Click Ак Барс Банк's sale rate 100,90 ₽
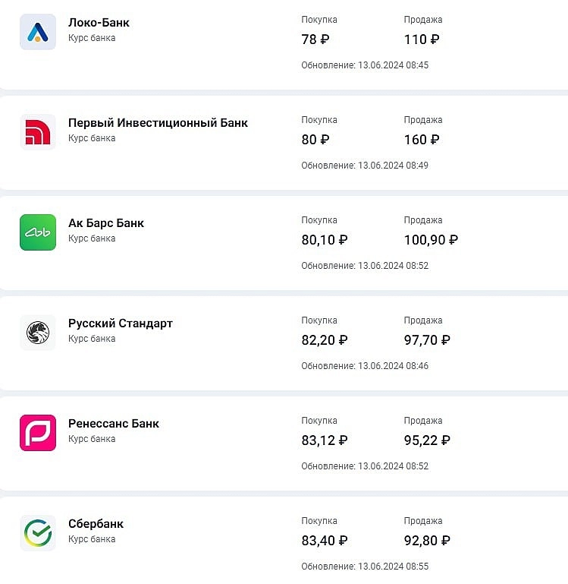 (431, 240)
